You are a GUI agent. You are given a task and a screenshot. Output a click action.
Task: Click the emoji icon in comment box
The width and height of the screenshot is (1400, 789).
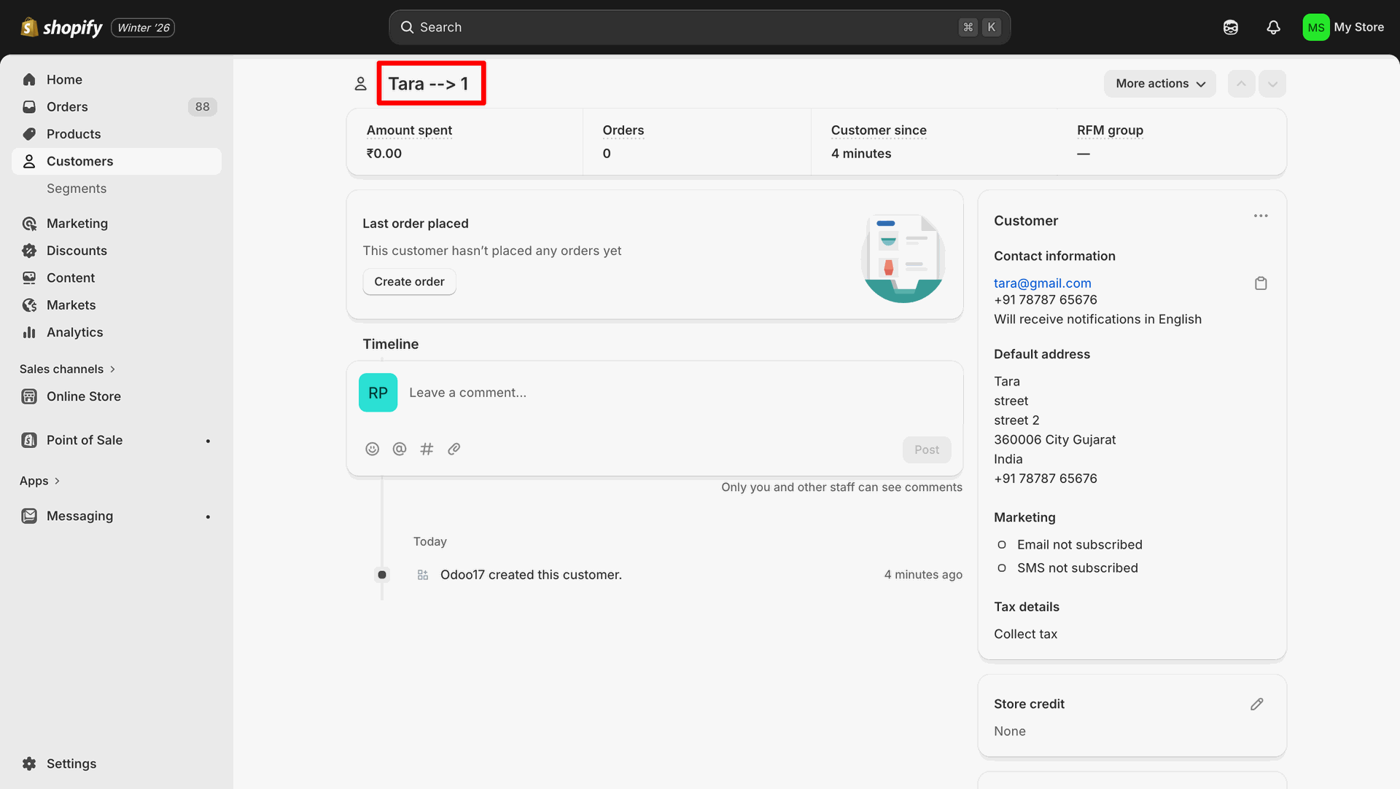pos(372,449)
